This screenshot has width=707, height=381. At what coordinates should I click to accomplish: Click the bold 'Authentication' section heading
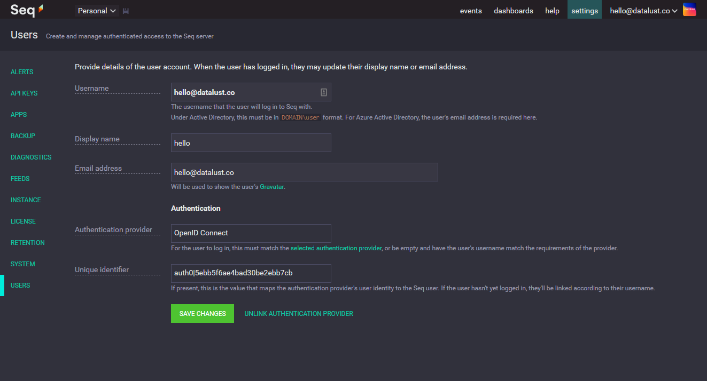coord(196,208)
